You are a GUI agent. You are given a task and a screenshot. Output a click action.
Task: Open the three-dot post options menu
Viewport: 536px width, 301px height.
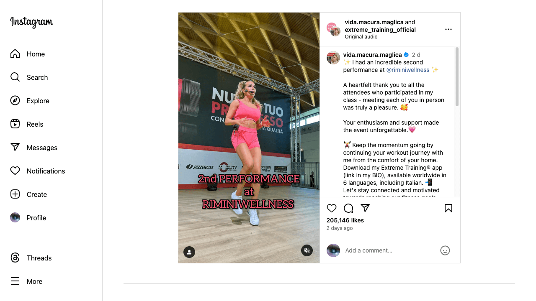[x=448, y=29]
